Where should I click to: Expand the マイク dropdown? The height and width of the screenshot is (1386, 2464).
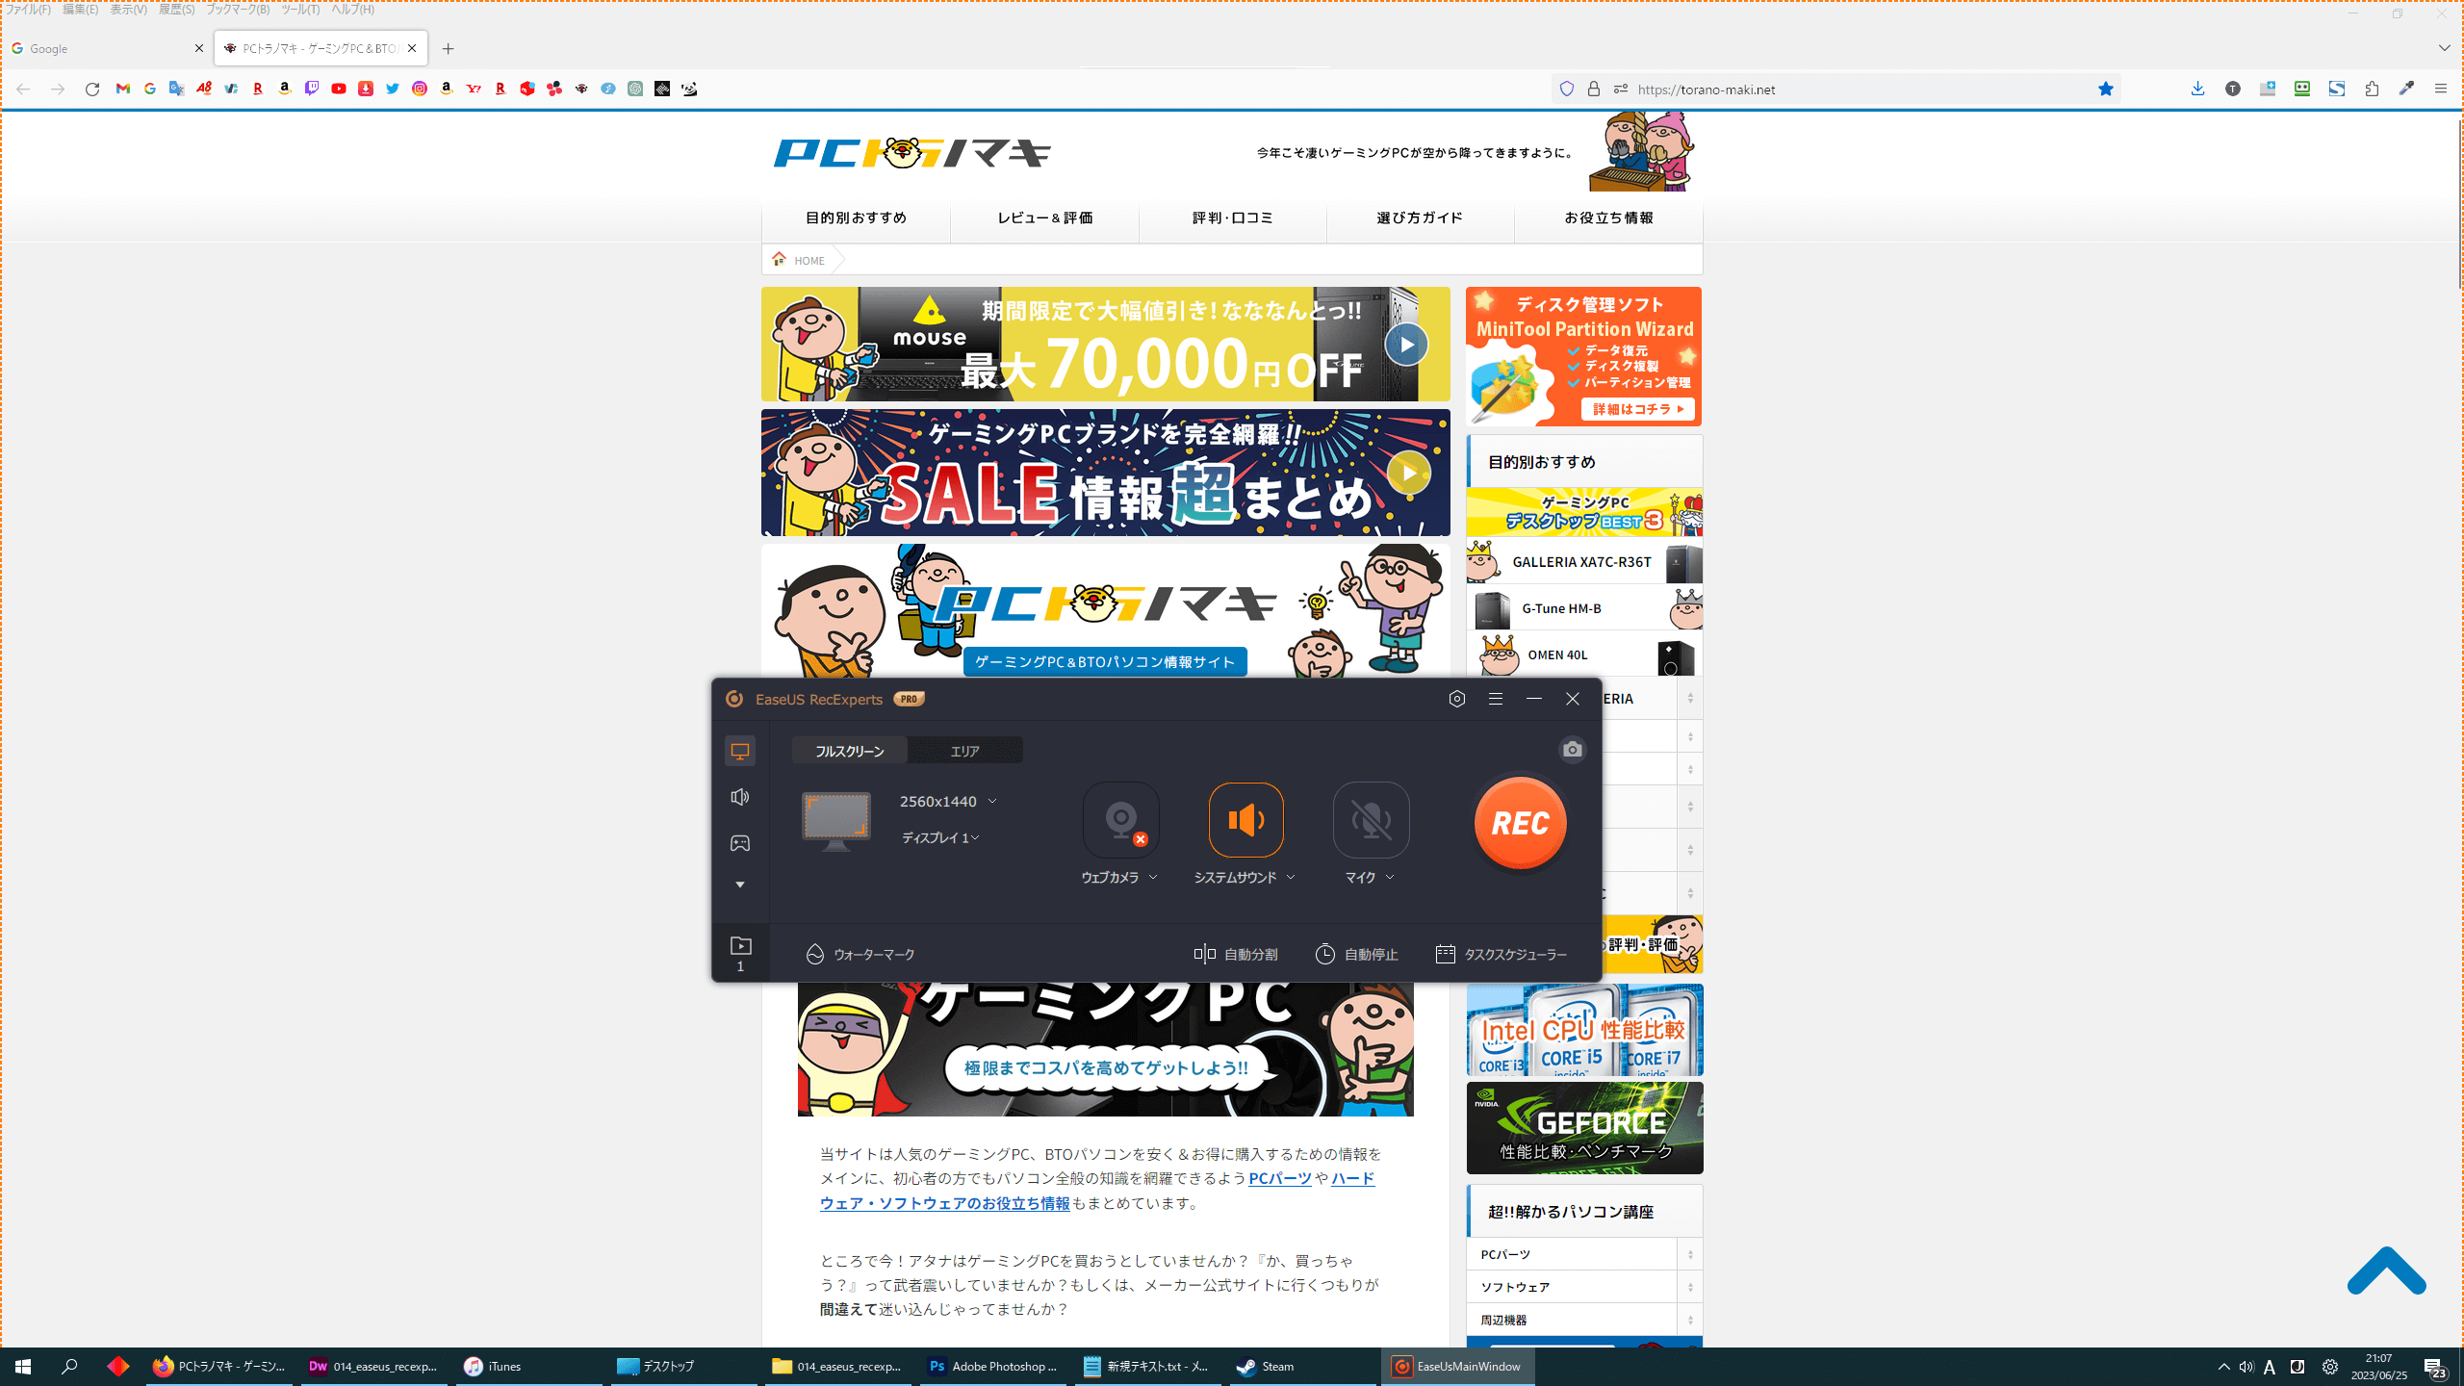[x=1390, y=877]
